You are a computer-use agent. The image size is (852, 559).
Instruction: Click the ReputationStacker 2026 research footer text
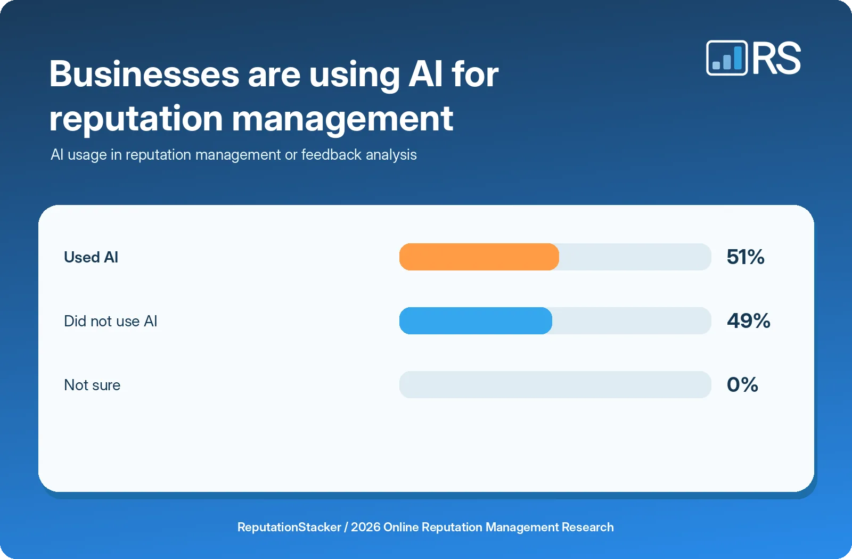425,527
